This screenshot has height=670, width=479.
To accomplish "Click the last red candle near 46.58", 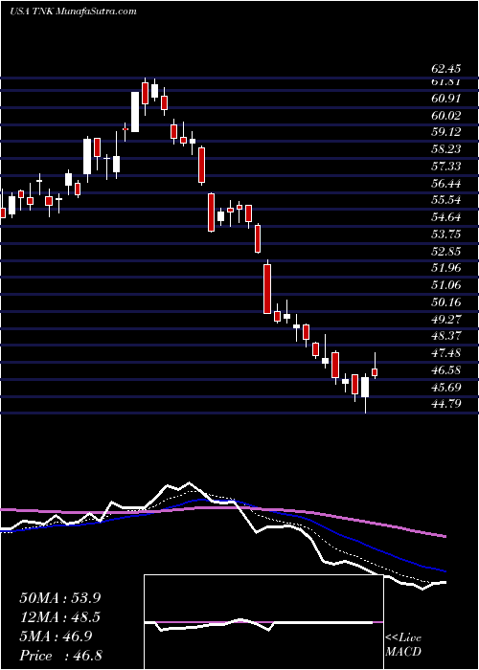I will [375, 371].
